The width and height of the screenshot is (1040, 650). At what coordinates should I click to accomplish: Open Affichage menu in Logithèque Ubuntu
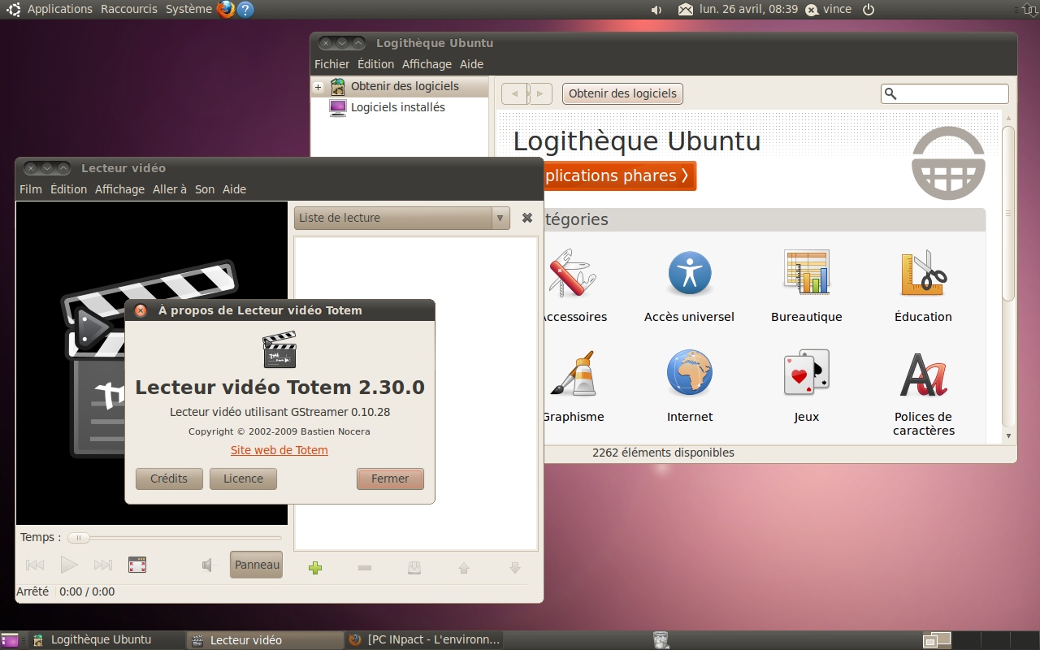pos(427,64)
